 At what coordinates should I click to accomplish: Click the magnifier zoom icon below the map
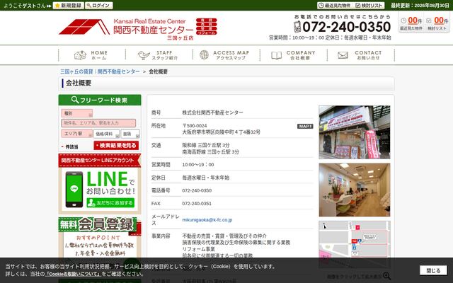[x=386, y=276]
